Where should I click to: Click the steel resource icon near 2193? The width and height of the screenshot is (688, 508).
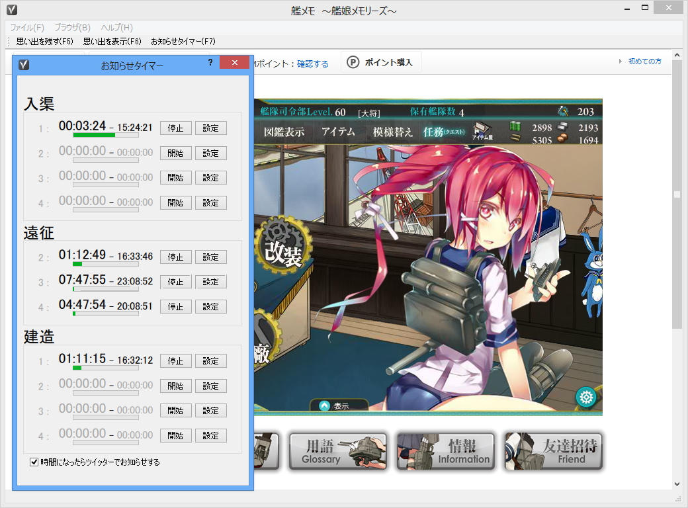562,127
